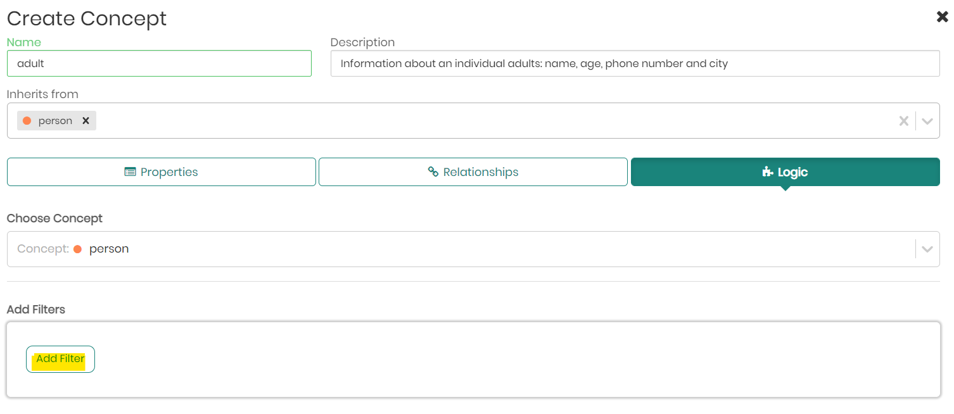Switch to the Properties tab

162,172
